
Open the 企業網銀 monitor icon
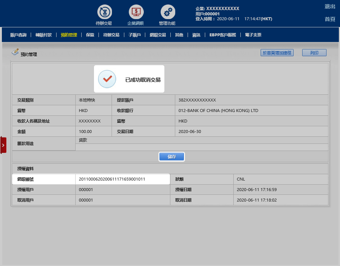click(x=136, y=12)
